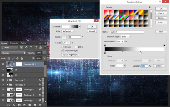Click the Angle value field
Viewport: 170px width, 107px height.
[75, 37]
